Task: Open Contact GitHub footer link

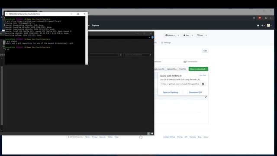Action: tap(169, 137)
